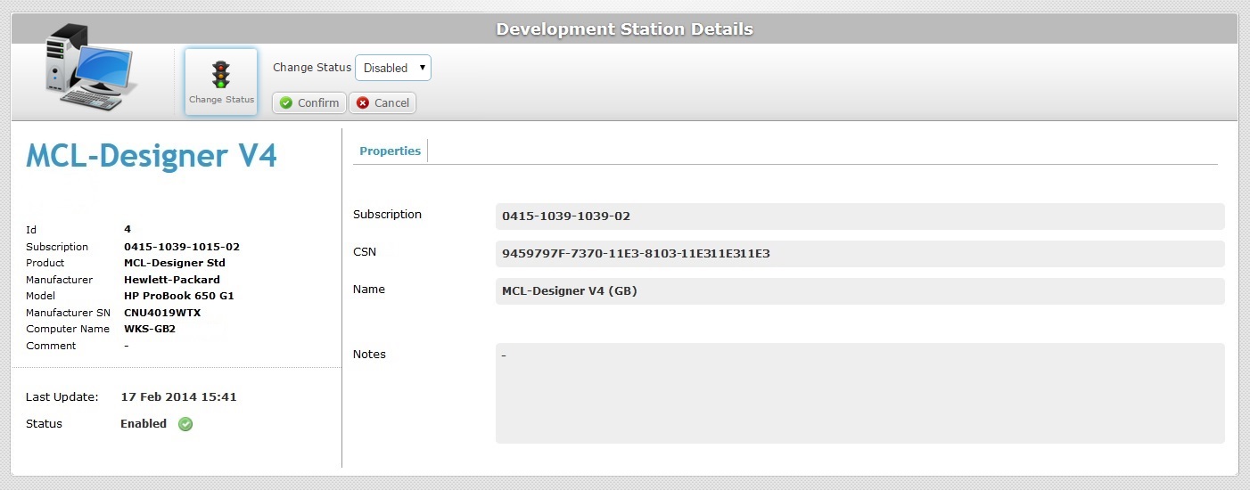Click the Notes label in Properties
1250x490 pixels.
point(369,355)
